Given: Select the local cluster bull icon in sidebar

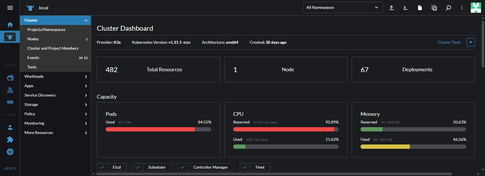Looking at the screenshot, I should point(10,37).
